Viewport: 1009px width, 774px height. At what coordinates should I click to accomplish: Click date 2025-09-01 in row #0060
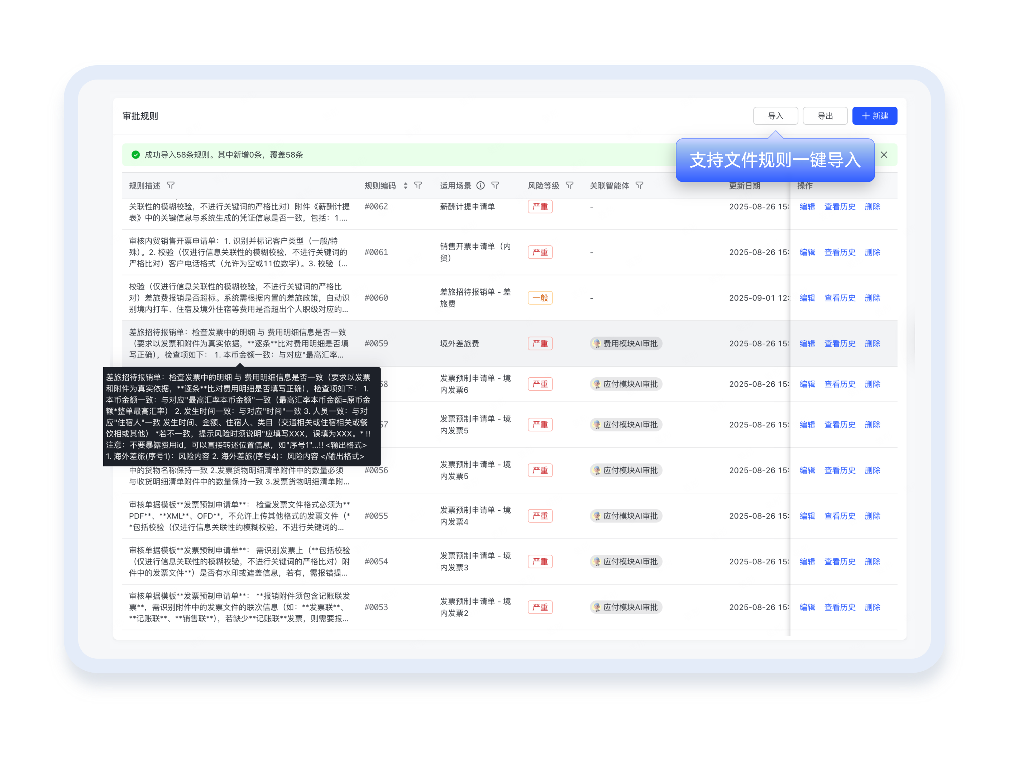[x=759, y=298]
